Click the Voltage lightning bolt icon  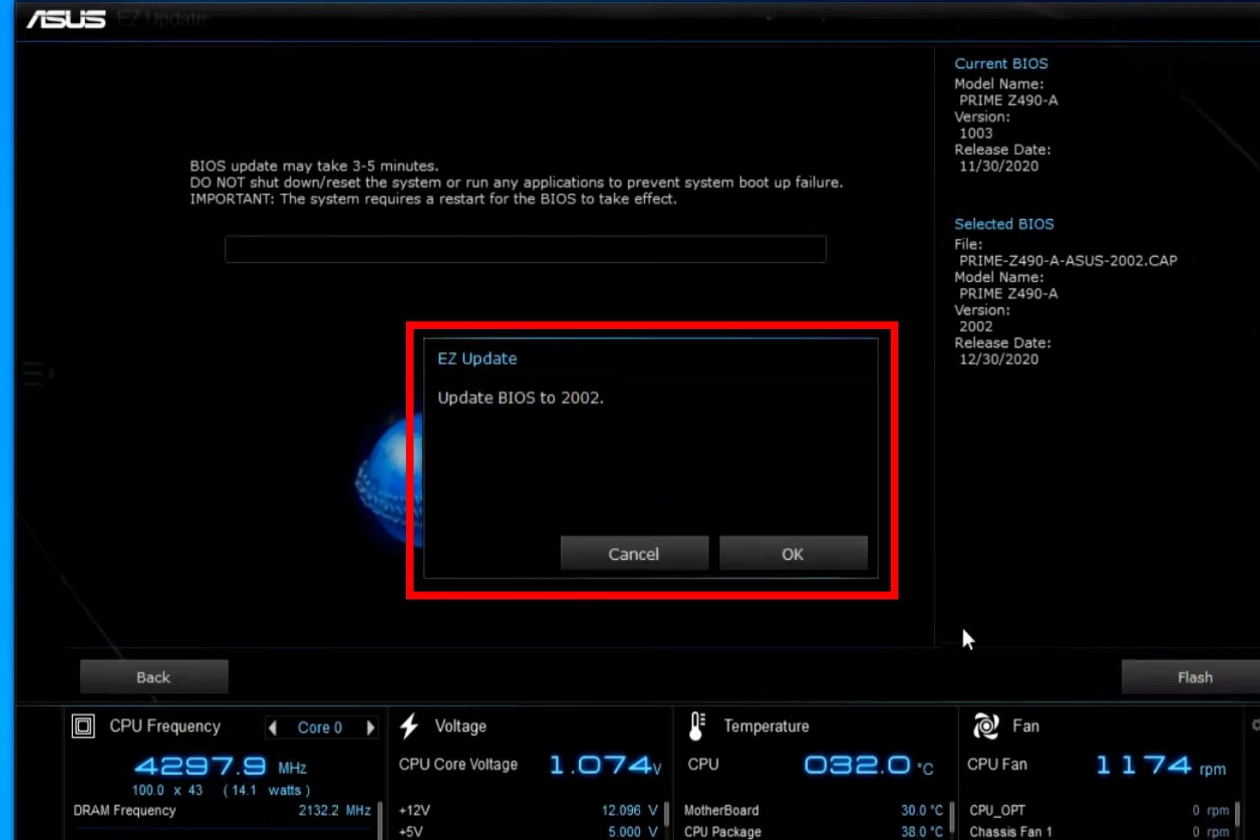(x=410, y=725)
